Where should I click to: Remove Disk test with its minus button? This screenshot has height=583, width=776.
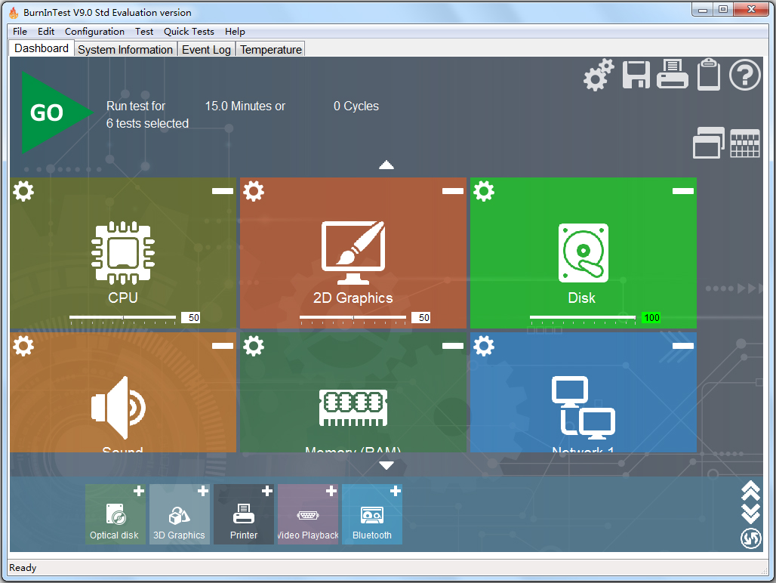(683, 191)
